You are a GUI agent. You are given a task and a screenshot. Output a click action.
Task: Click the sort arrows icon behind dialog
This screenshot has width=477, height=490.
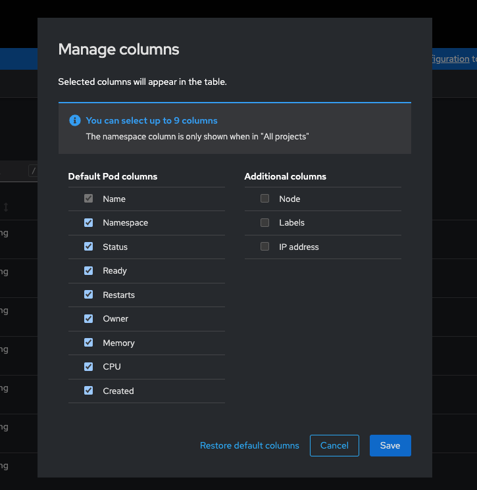click(6, 207)
